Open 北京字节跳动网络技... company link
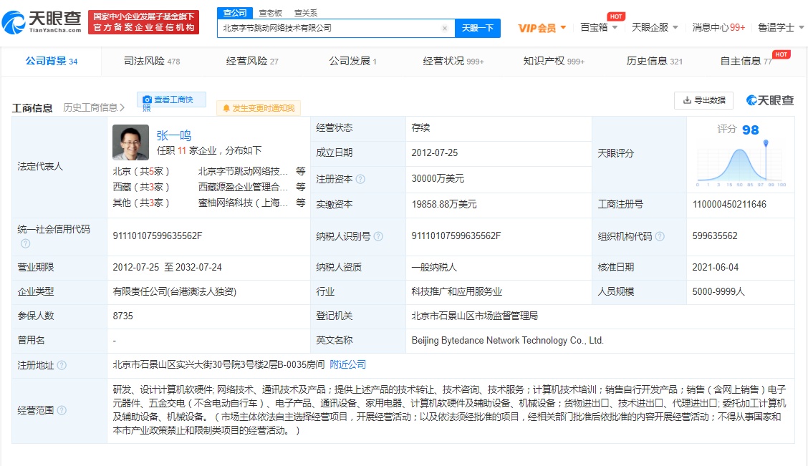808x466 pixels. pos(243,171)
